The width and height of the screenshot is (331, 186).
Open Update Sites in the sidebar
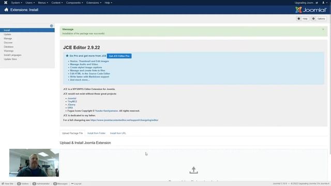[10, 59]
